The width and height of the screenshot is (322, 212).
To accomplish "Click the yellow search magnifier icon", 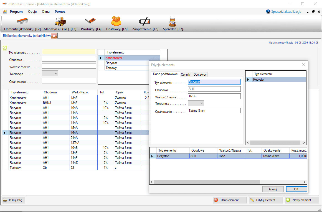I will pos(5,48).
